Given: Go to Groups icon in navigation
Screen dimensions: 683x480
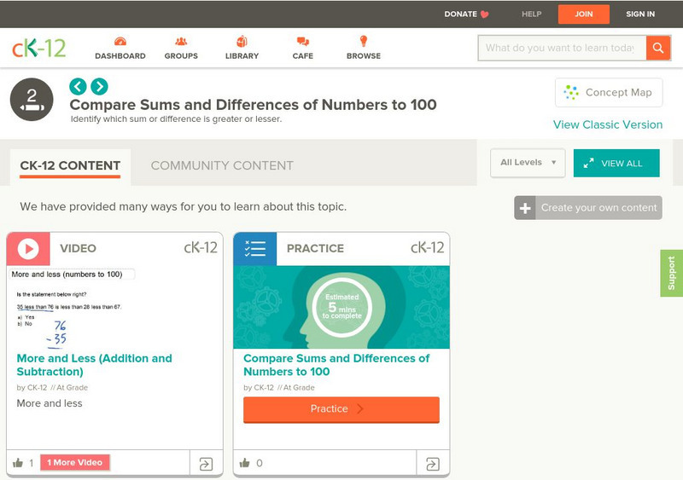Looking at the screenshot, I should point(181,42).
